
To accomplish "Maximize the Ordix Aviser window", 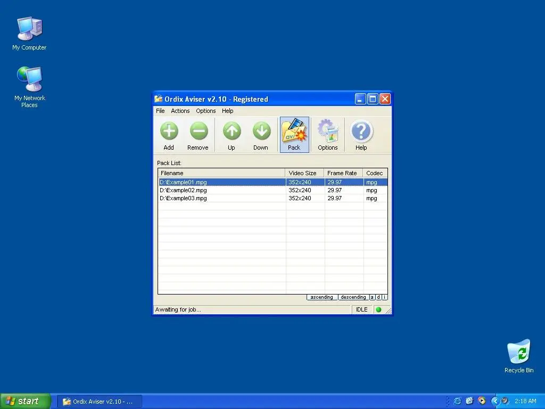I will pos(373,99).
